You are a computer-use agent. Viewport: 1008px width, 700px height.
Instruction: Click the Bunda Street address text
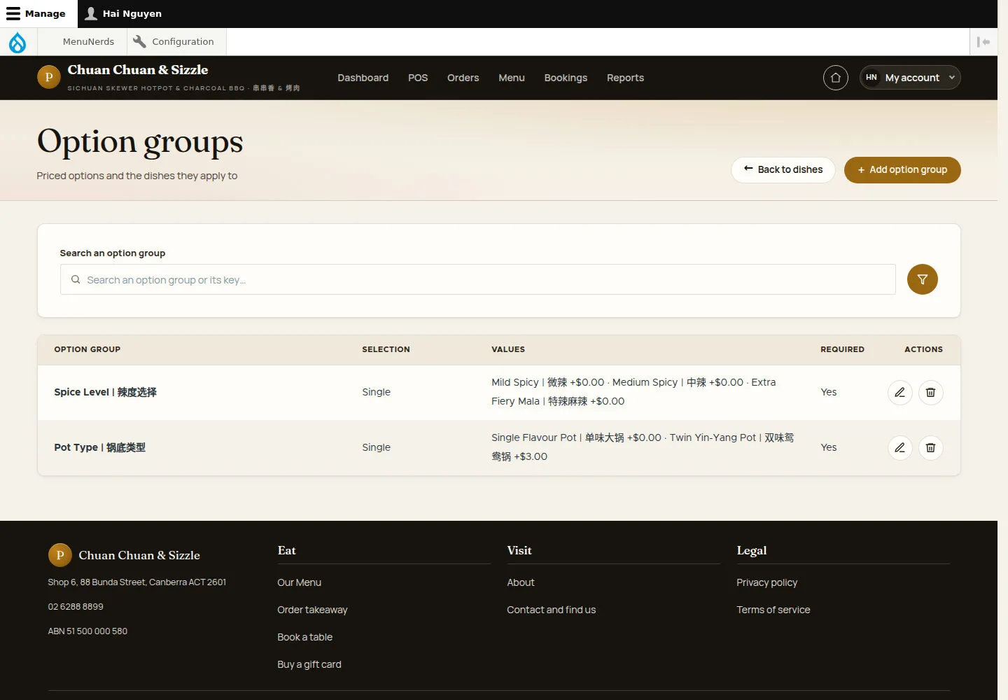tap(136, 582)
